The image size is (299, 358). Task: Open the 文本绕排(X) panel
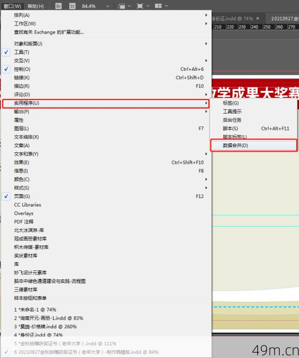[x=106, y=137]
